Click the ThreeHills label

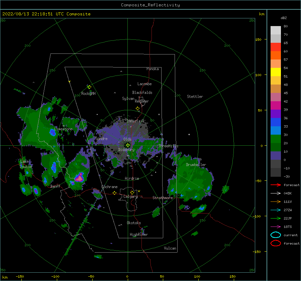pos(168,146)
